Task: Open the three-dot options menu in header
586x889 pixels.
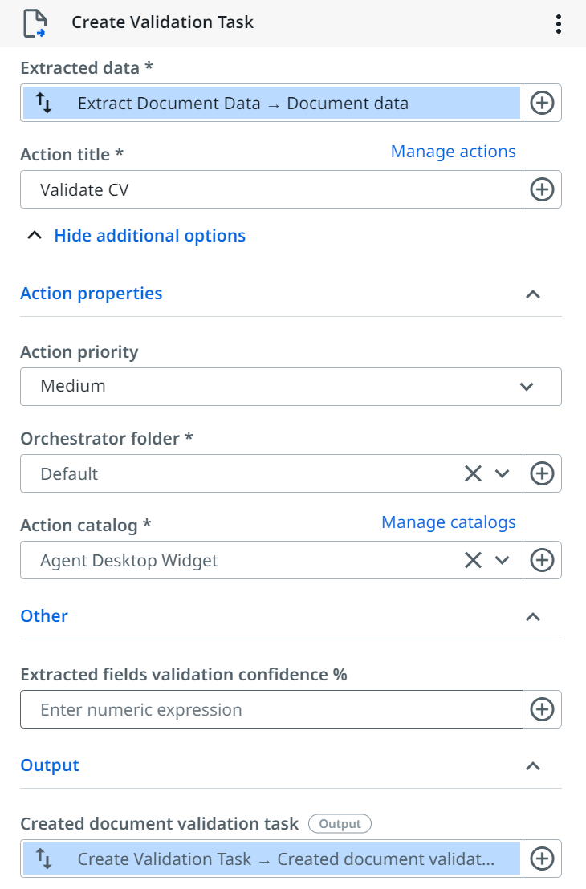Action: [559, 23]
